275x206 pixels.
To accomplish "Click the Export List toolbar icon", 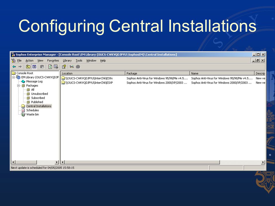I will pos(56,67).
